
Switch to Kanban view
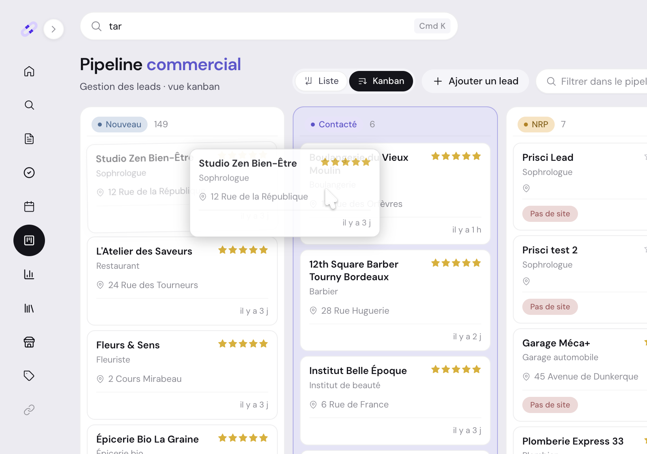point(381,81)
